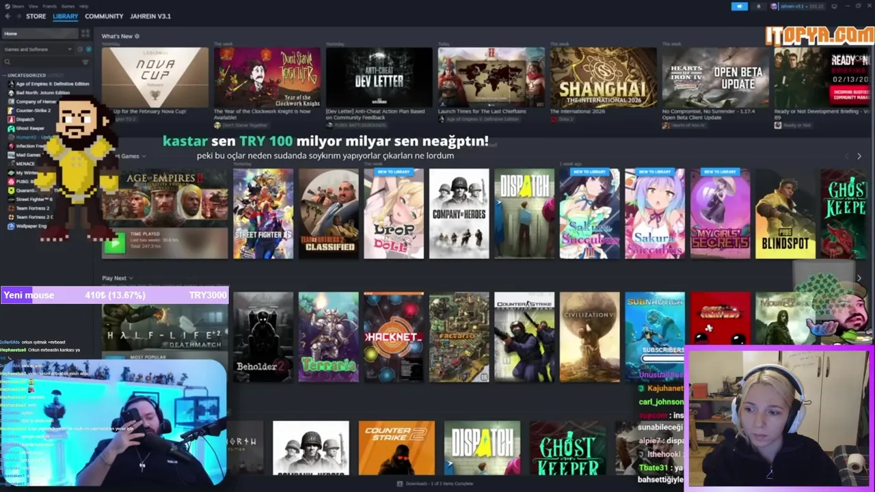
Task: Open the Games menu
Action: tap(68, 6)
